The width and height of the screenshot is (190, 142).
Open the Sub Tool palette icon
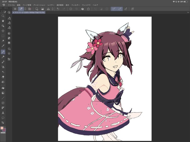tap(9, 18)
